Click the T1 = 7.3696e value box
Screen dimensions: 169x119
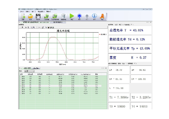click(x=119, y=97)
